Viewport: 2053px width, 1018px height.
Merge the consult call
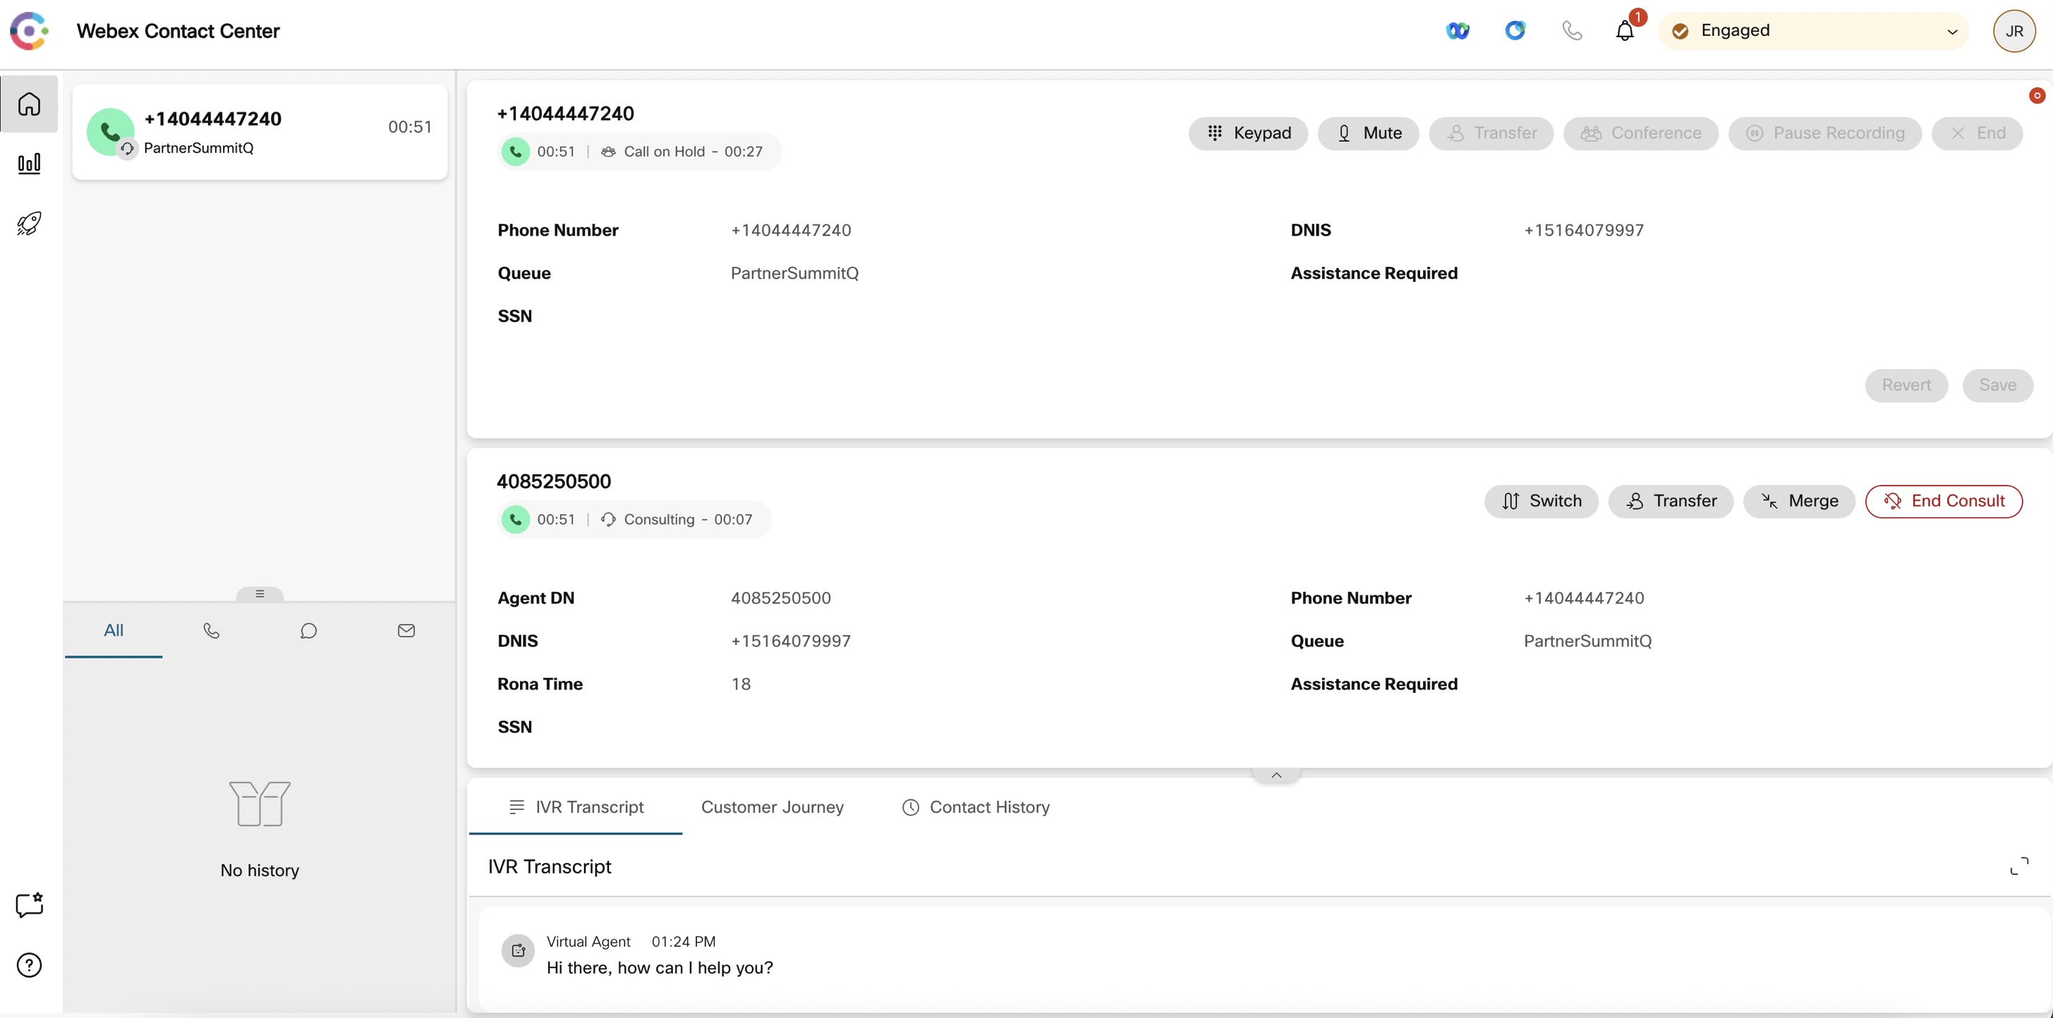(x=1799, y=501)
